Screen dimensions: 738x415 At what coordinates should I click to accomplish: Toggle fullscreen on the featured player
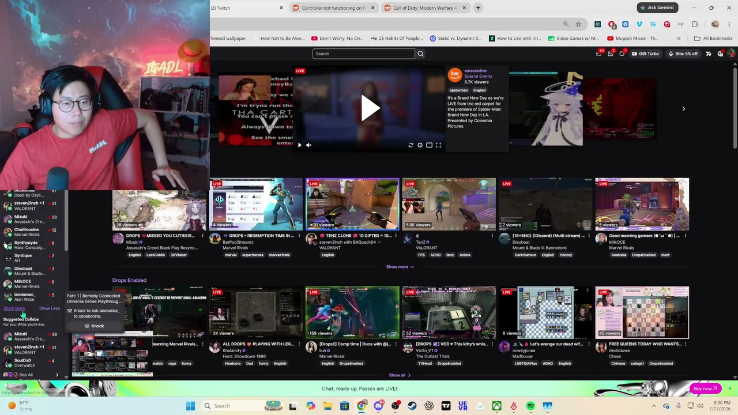[x=438, y=145]
